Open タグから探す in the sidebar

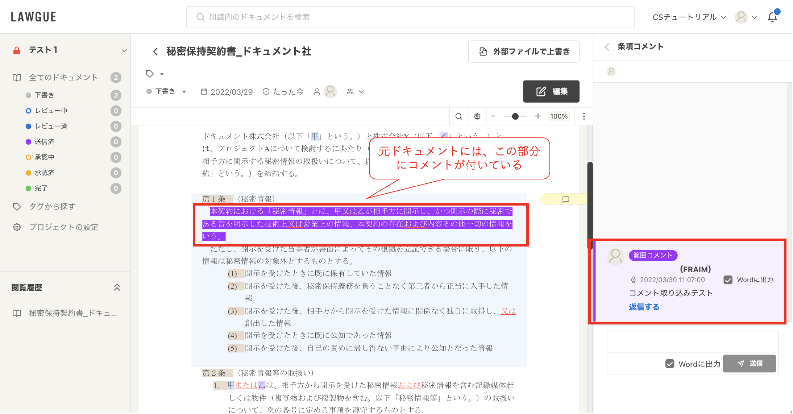(x=52, y=207)
